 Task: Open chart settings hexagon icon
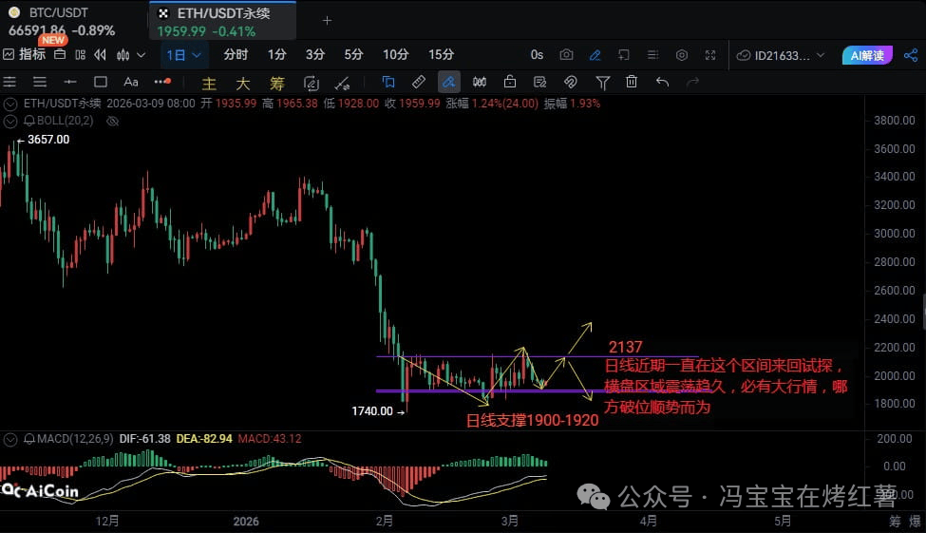[x=682, y=55]
